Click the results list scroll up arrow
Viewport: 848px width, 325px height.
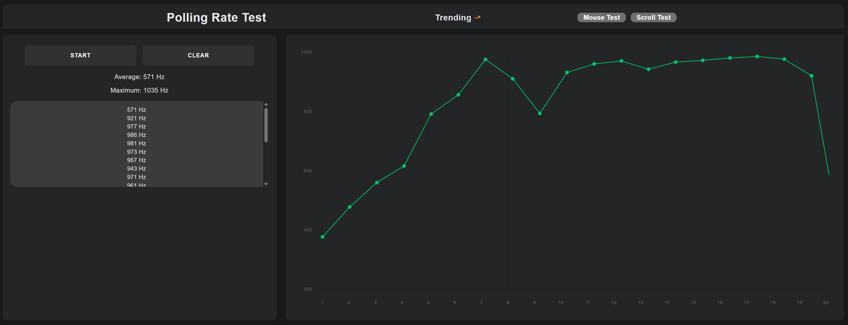pyautogui.click(x=266, y=104)
